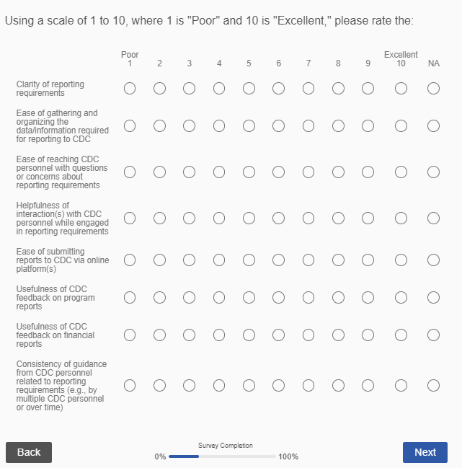Rate Ease of submitting reports online 8
This screenshot has width=462, height=468.
click(338, 260)
